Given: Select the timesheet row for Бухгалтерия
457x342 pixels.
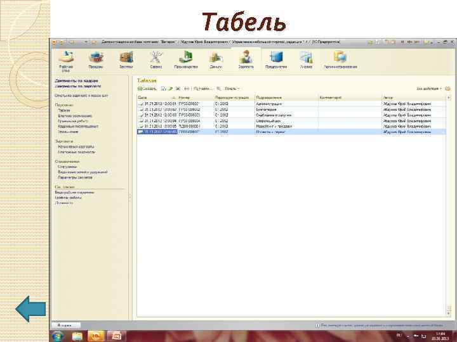Looking at the screenshot, I should tap(291, 110).
